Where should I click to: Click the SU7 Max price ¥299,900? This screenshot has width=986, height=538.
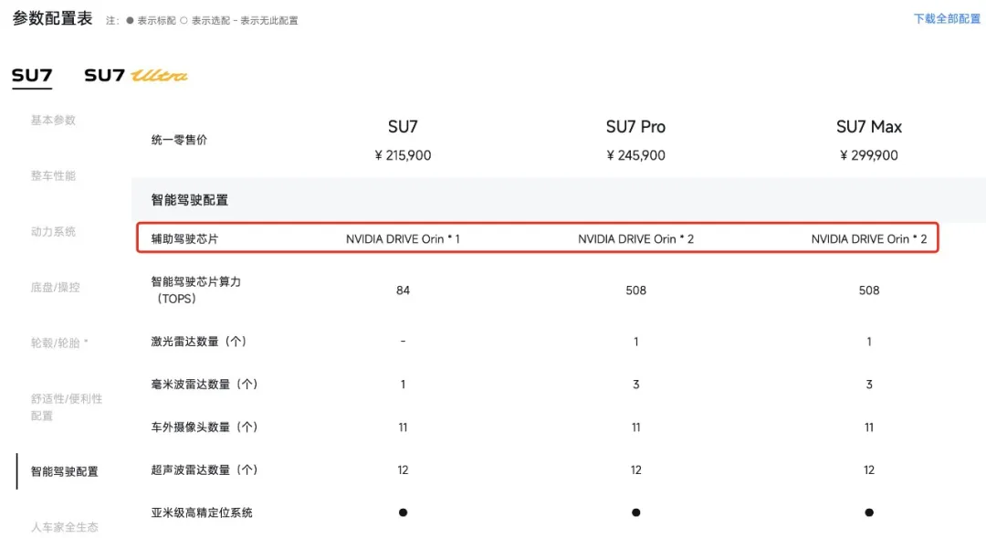tap(868, 155)
